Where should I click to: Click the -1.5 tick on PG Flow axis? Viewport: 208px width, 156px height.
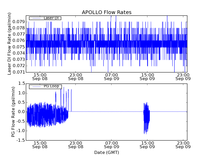pos(21,141)
